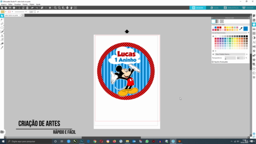This screenshot has width=256, height=144.
Task: Open WhatsApp from the taskbar
Action: coord(147,141)
